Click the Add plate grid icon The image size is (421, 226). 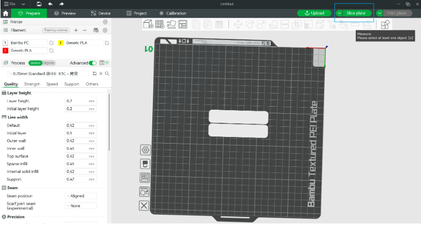(160, 24)
